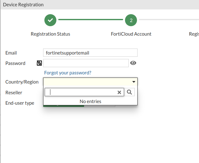Collapse the Country/Region dropdown arrow

(x=134, y=82)
